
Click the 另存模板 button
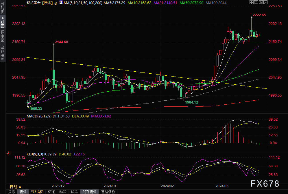(x=89, y=192)
